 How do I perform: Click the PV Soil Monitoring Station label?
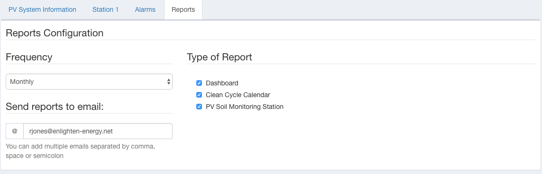pos(245,107)
